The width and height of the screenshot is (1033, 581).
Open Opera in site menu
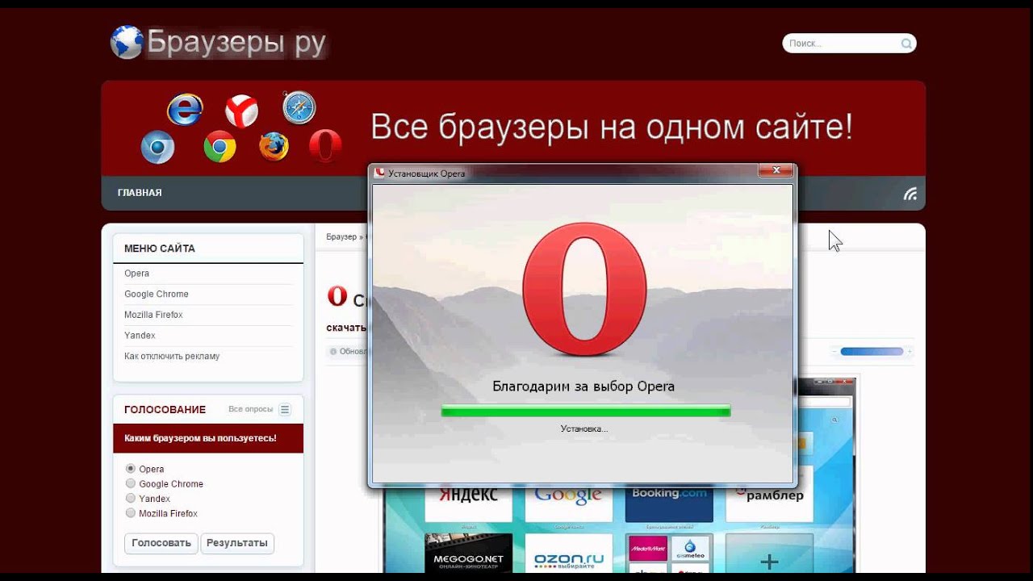[136, 274]
